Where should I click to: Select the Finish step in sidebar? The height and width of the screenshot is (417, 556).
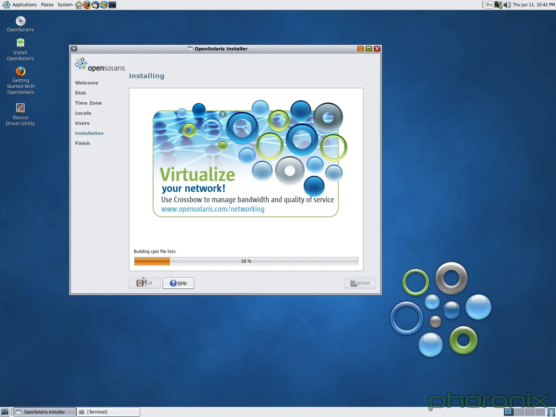coord(82,143)
